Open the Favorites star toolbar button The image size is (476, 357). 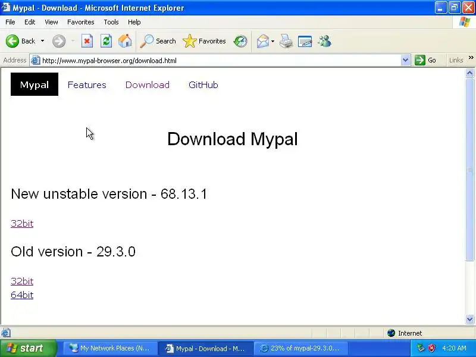point(204,41)
